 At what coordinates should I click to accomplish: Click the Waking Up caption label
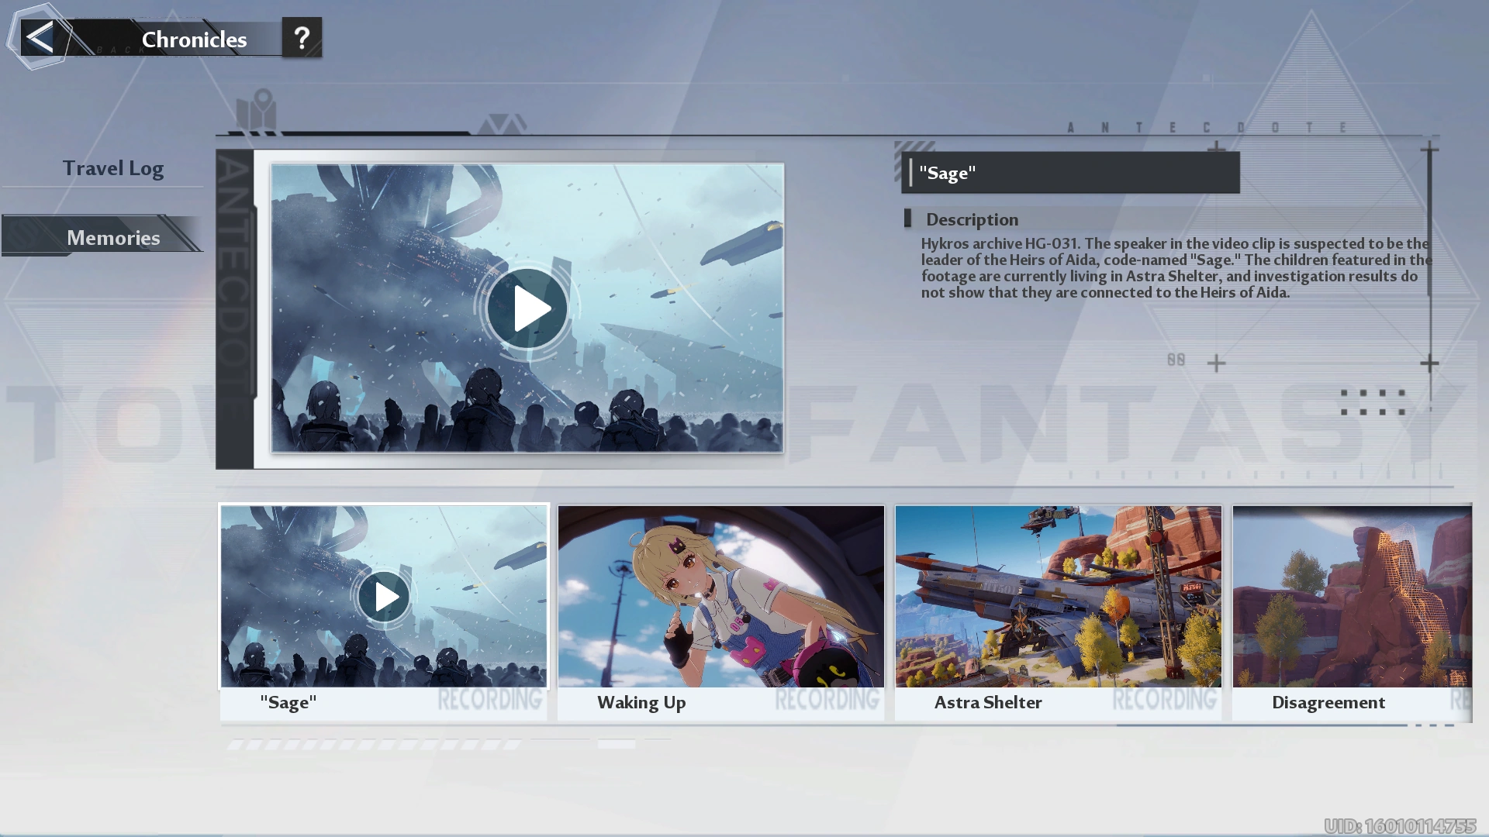(x=641, y=702)
